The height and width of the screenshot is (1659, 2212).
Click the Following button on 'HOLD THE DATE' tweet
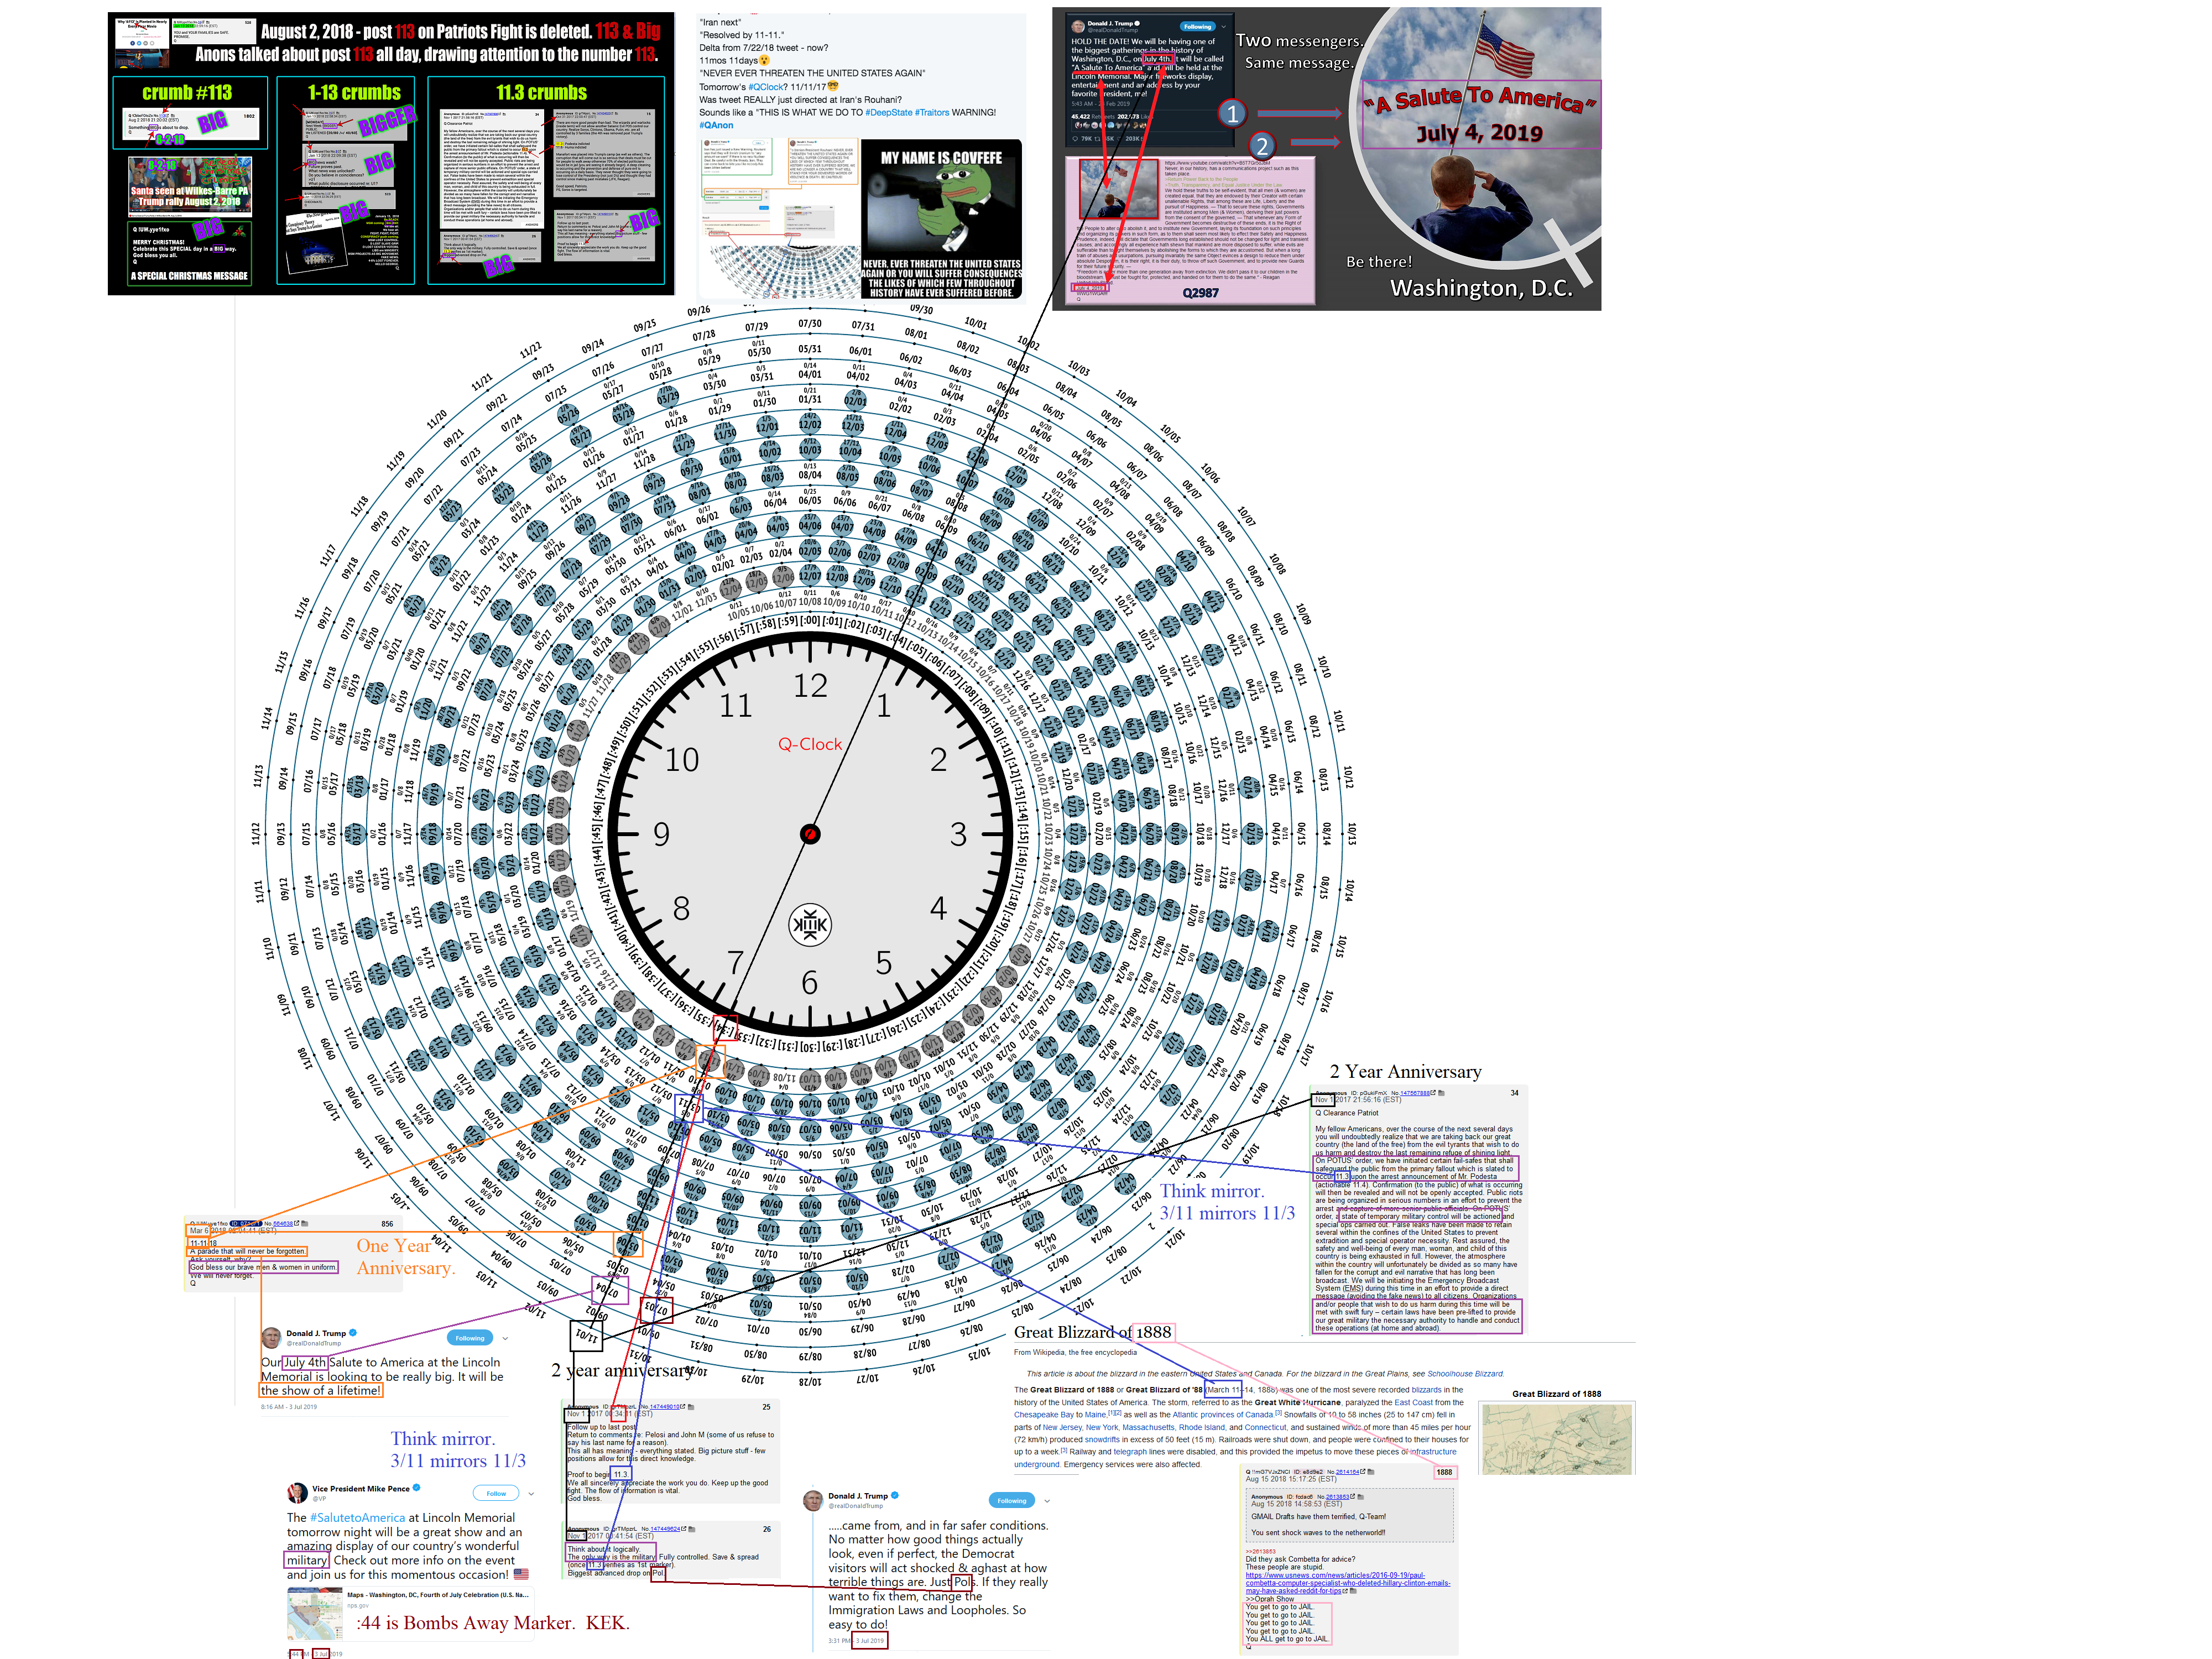(1197, 26)
